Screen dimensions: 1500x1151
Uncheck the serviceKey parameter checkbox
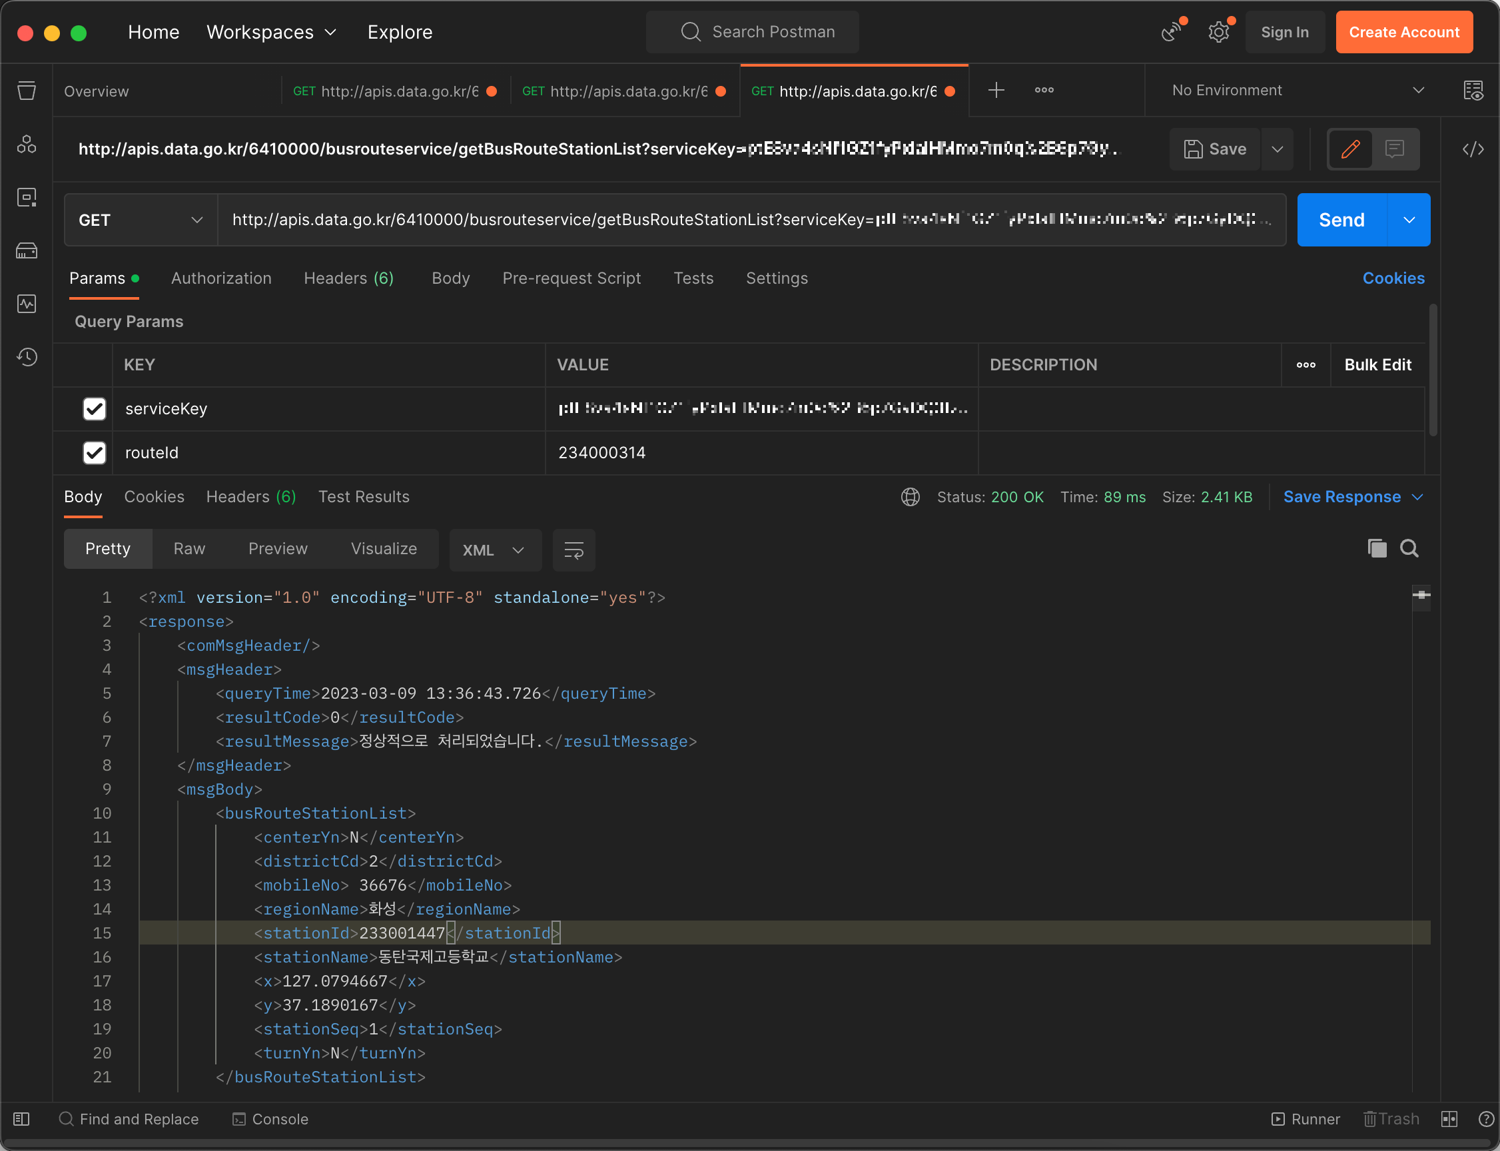point(95,409)
